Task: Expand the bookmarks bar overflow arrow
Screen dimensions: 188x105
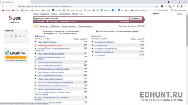Action: [151, 10]
